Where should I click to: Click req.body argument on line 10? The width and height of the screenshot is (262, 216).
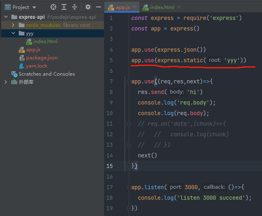pyautogui.click(x=190, y=113)
